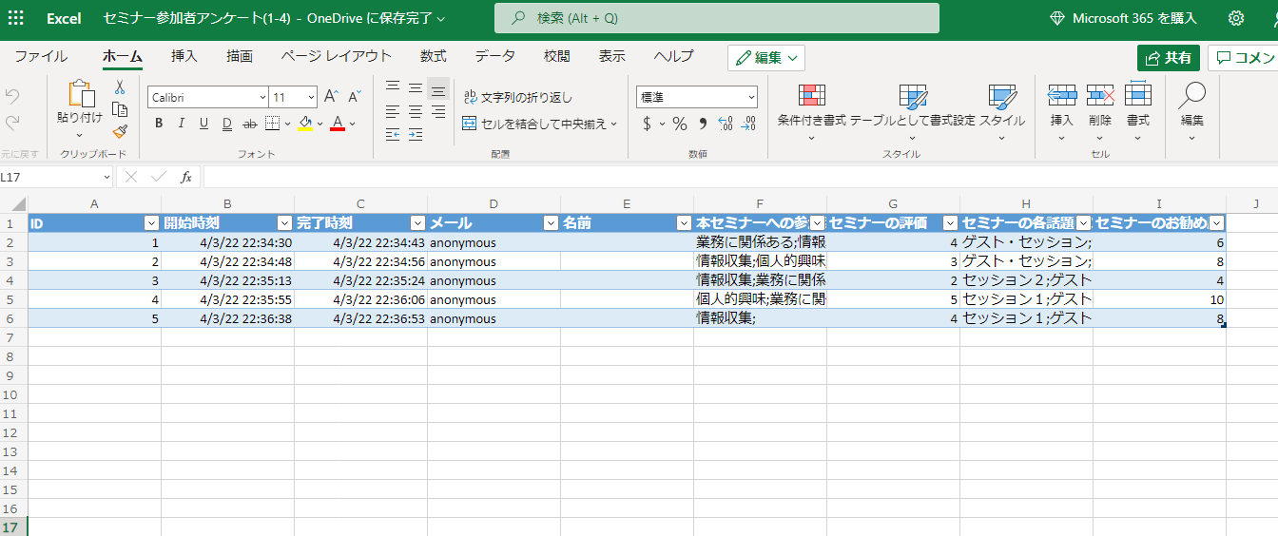Viewport: 1278px width, 536px height.
Task: Click the 検索 search box
Action: point(716,18)
